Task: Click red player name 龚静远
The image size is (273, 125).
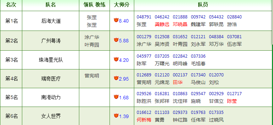Action: [162, 24]
